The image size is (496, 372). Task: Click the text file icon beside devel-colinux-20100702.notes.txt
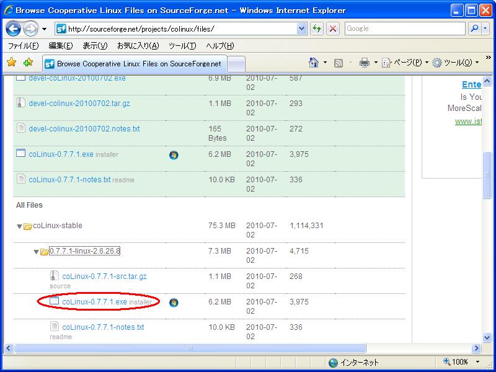pos(21,128)
